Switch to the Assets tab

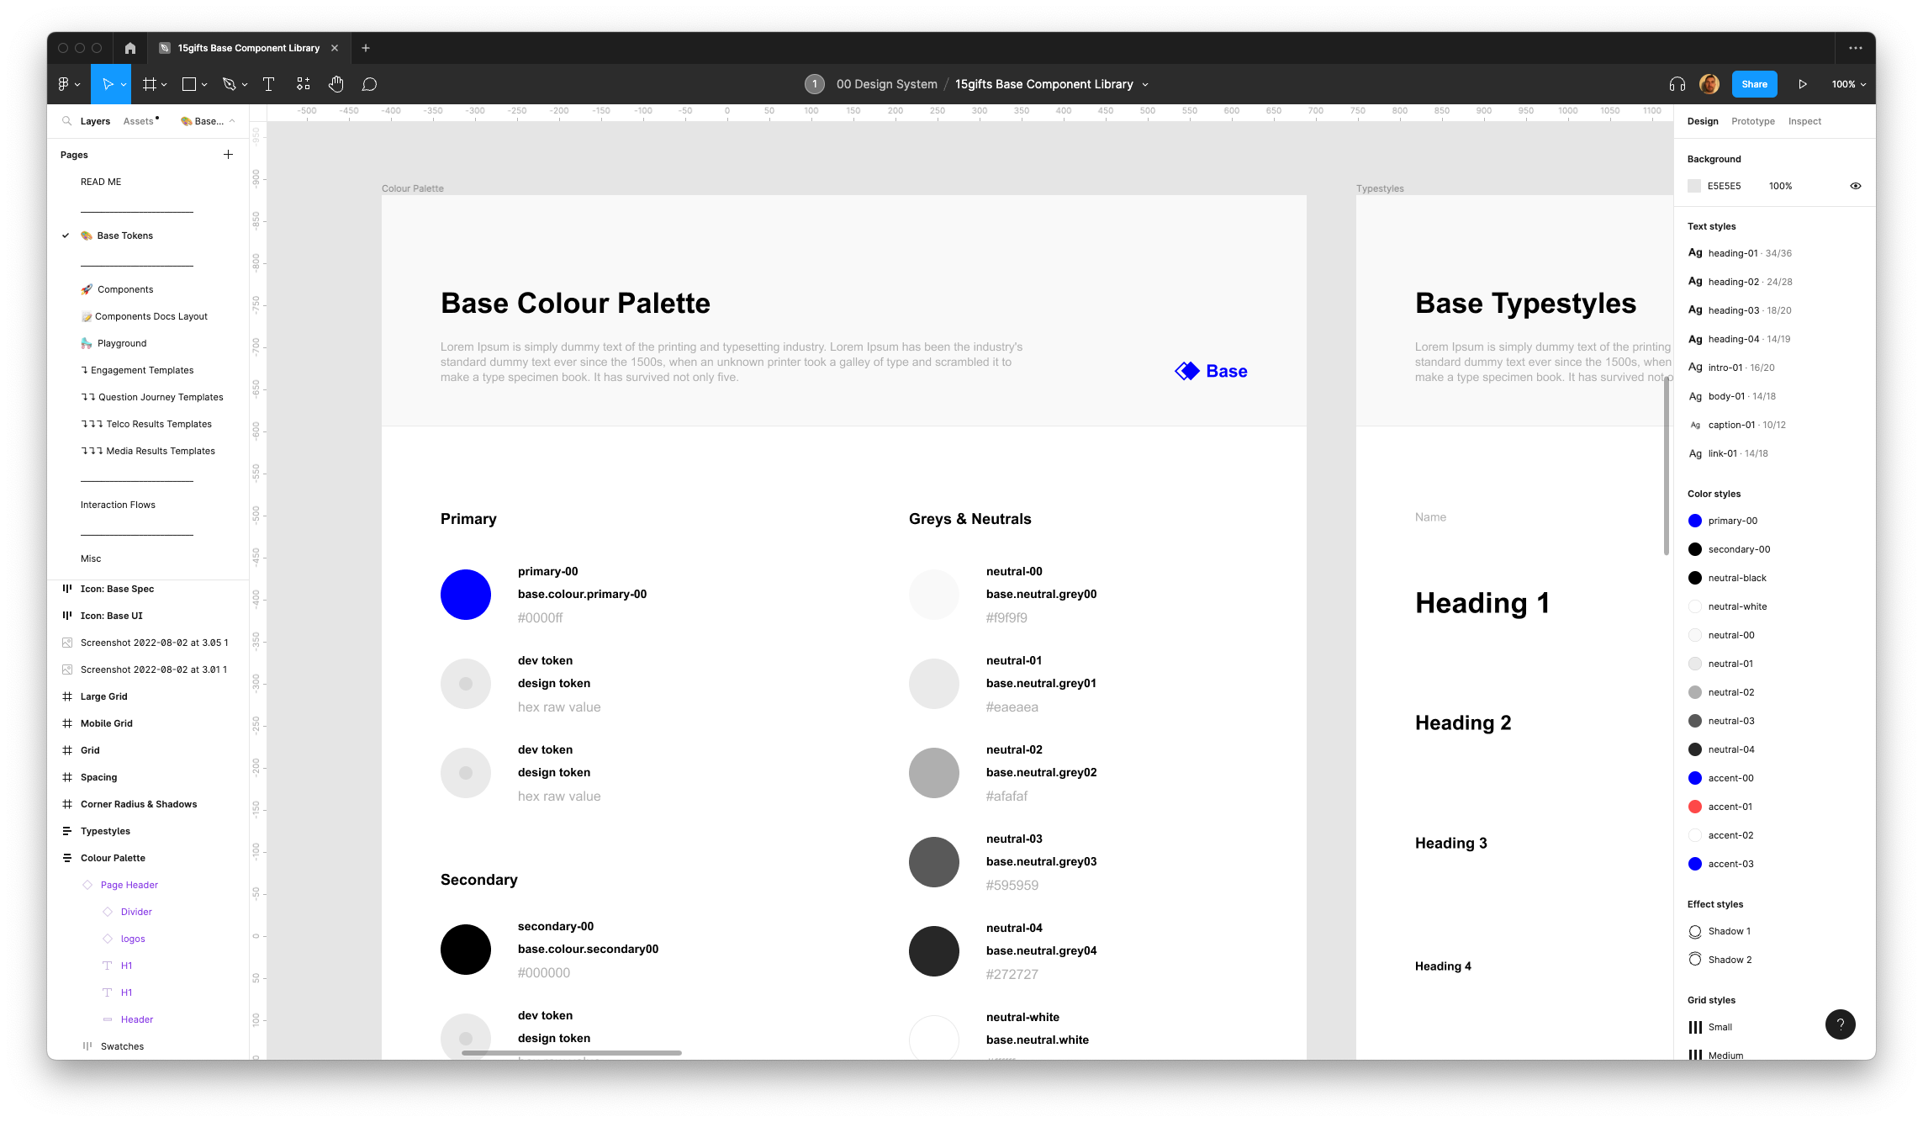pyautogui.click(x=139, y=121)
